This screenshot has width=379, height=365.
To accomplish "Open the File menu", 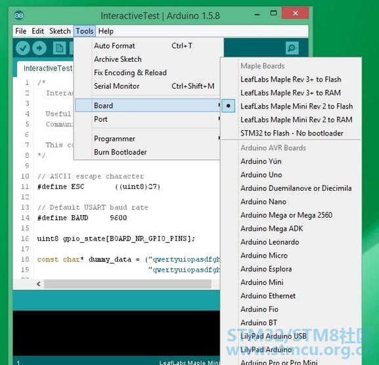I will 21,31.
